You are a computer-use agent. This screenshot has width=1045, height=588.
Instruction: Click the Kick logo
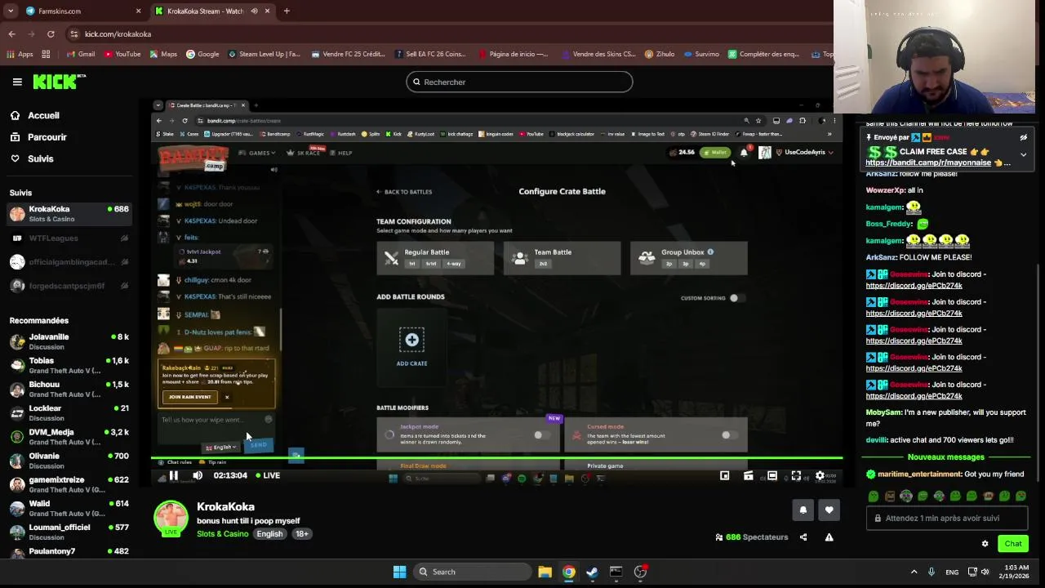tap(59, 82)
